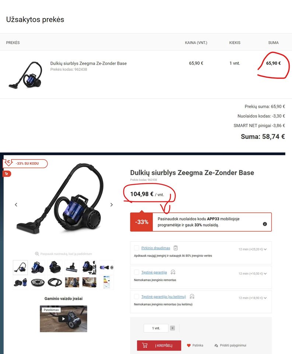Click the heart icon next to Patinka

189,346
